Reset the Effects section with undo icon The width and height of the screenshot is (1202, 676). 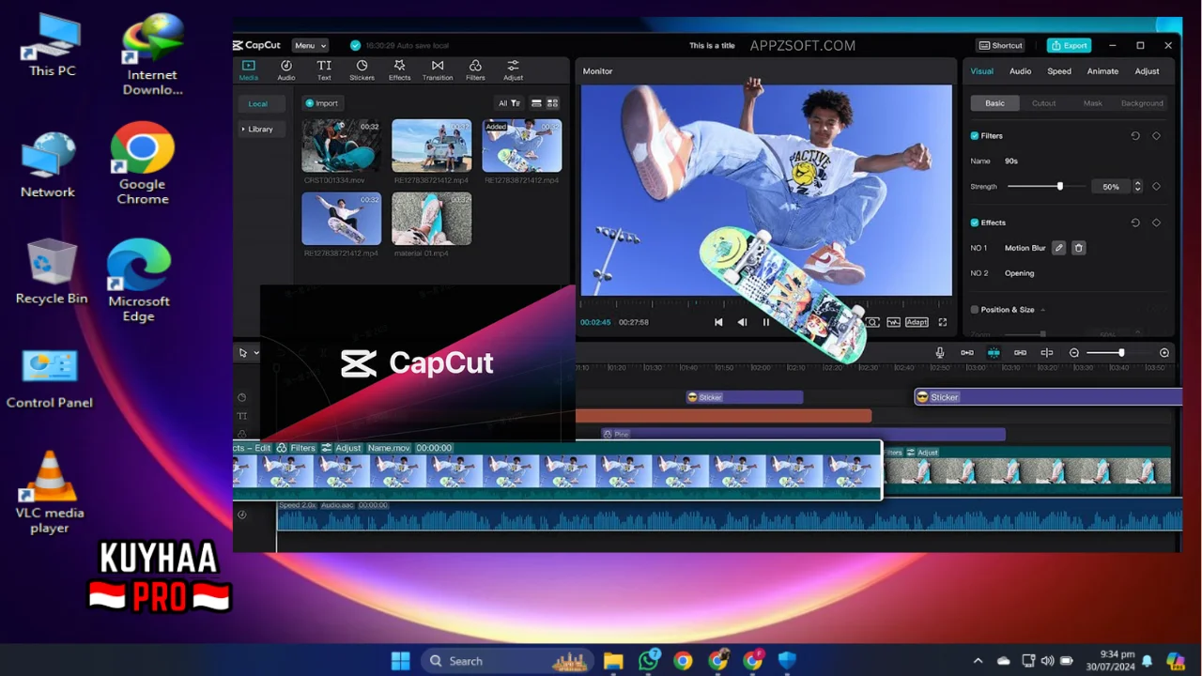1135,223
